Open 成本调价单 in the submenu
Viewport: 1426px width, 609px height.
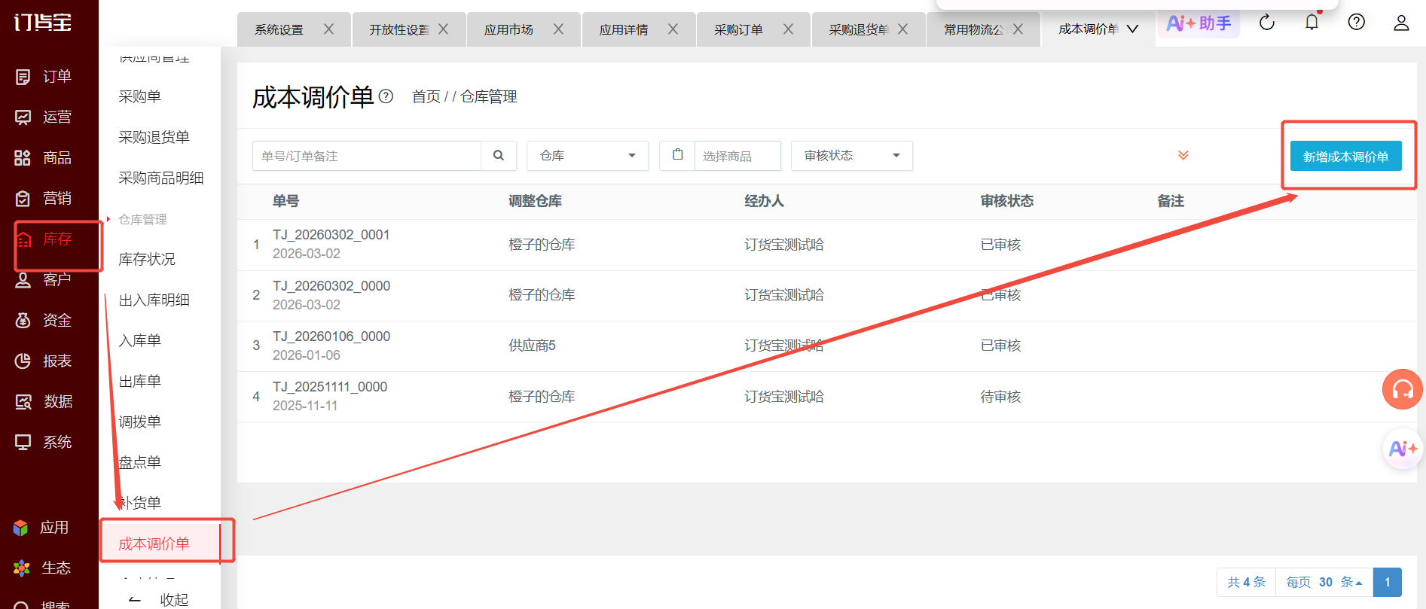154,544
